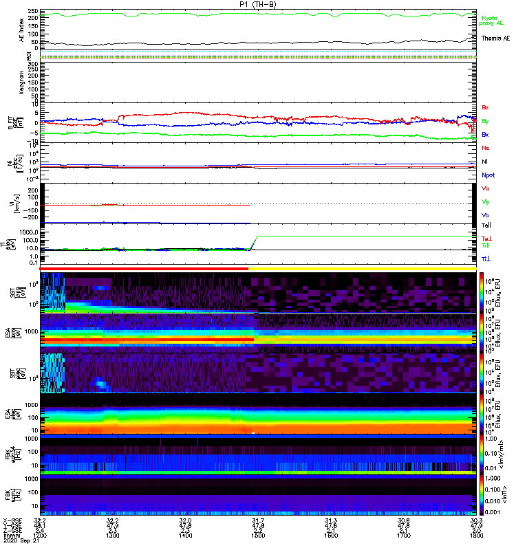Click the blue "Ti⊥" temperature legend label
The width and height of the screenshot is (516, 550).
[486, 259]
